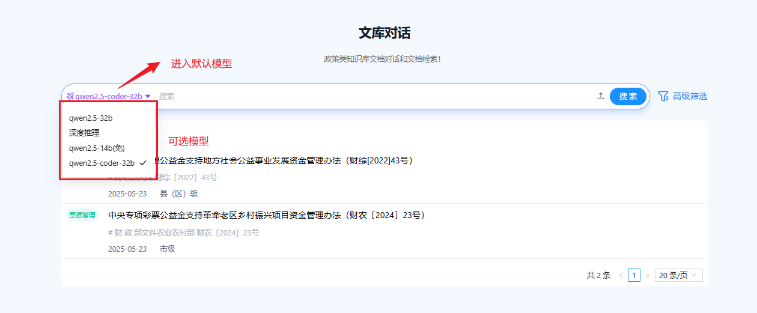Click the 票据管理 category tag
This screenshot has width=757, height=313.
82,215
